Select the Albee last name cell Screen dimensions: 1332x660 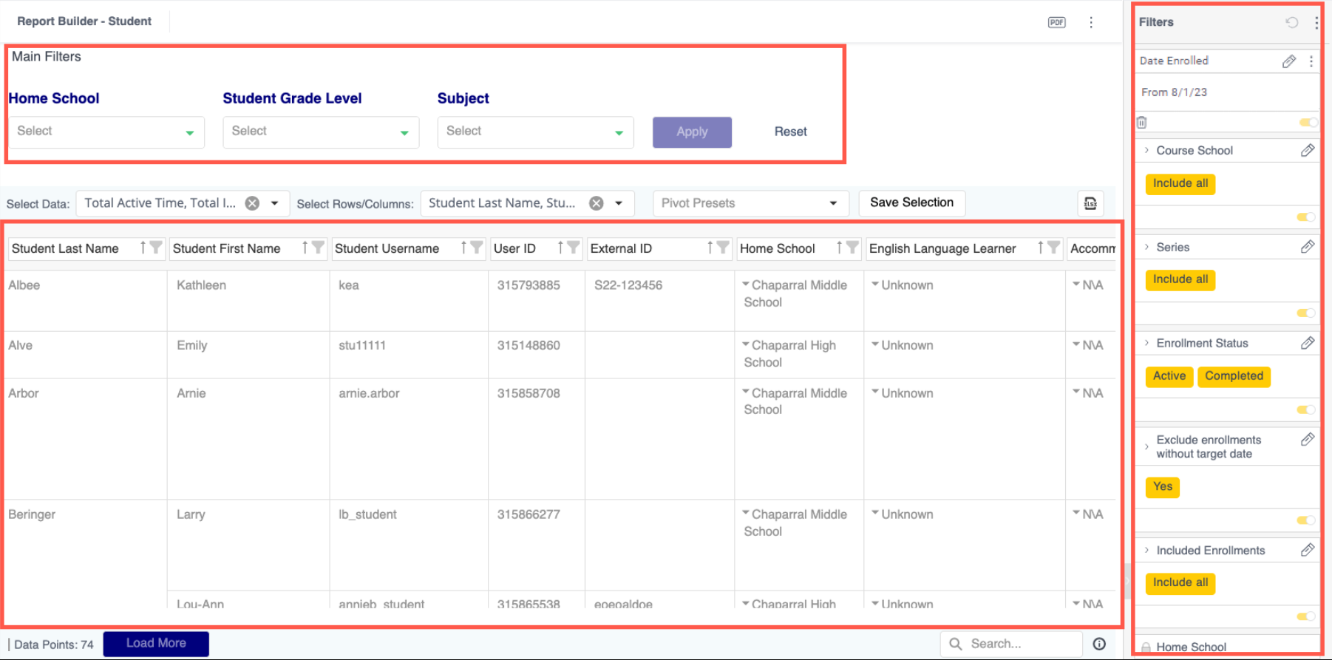point(86,301)
